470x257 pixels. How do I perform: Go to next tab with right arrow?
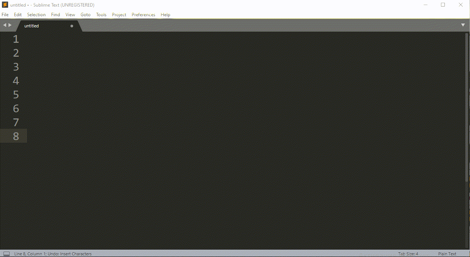10,25
